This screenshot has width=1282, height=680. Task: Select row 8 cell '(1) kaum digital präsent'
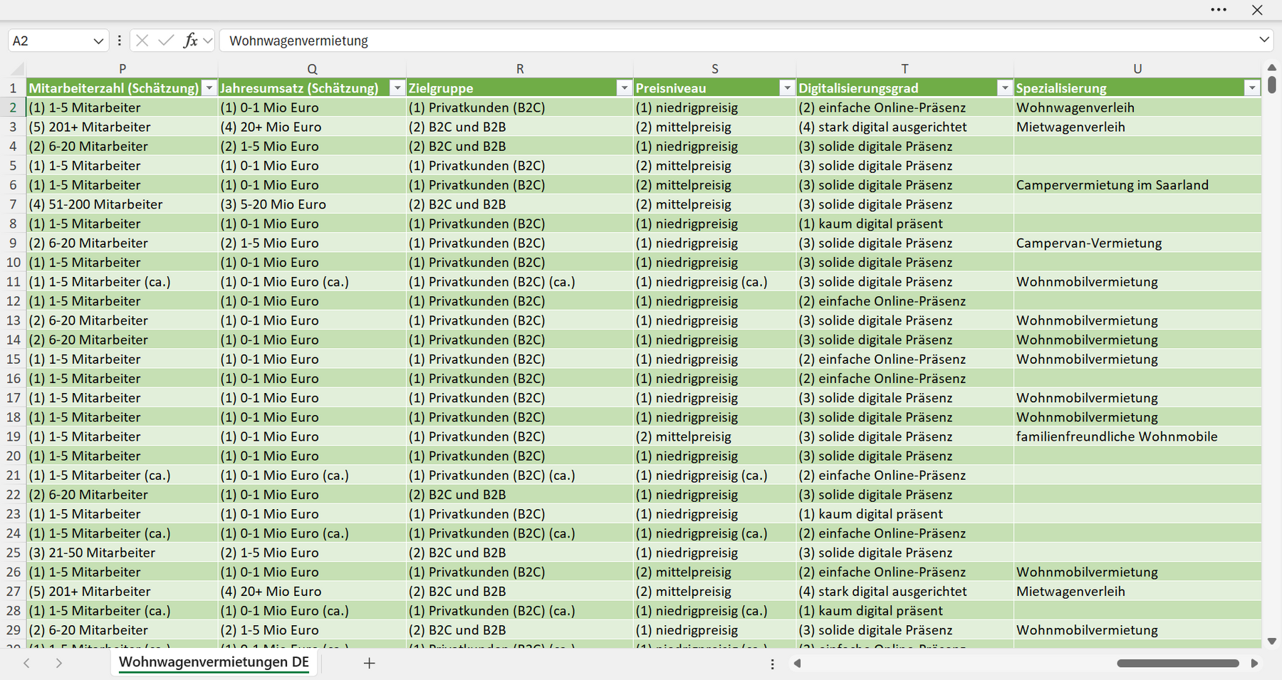click(x=905, y=224)
